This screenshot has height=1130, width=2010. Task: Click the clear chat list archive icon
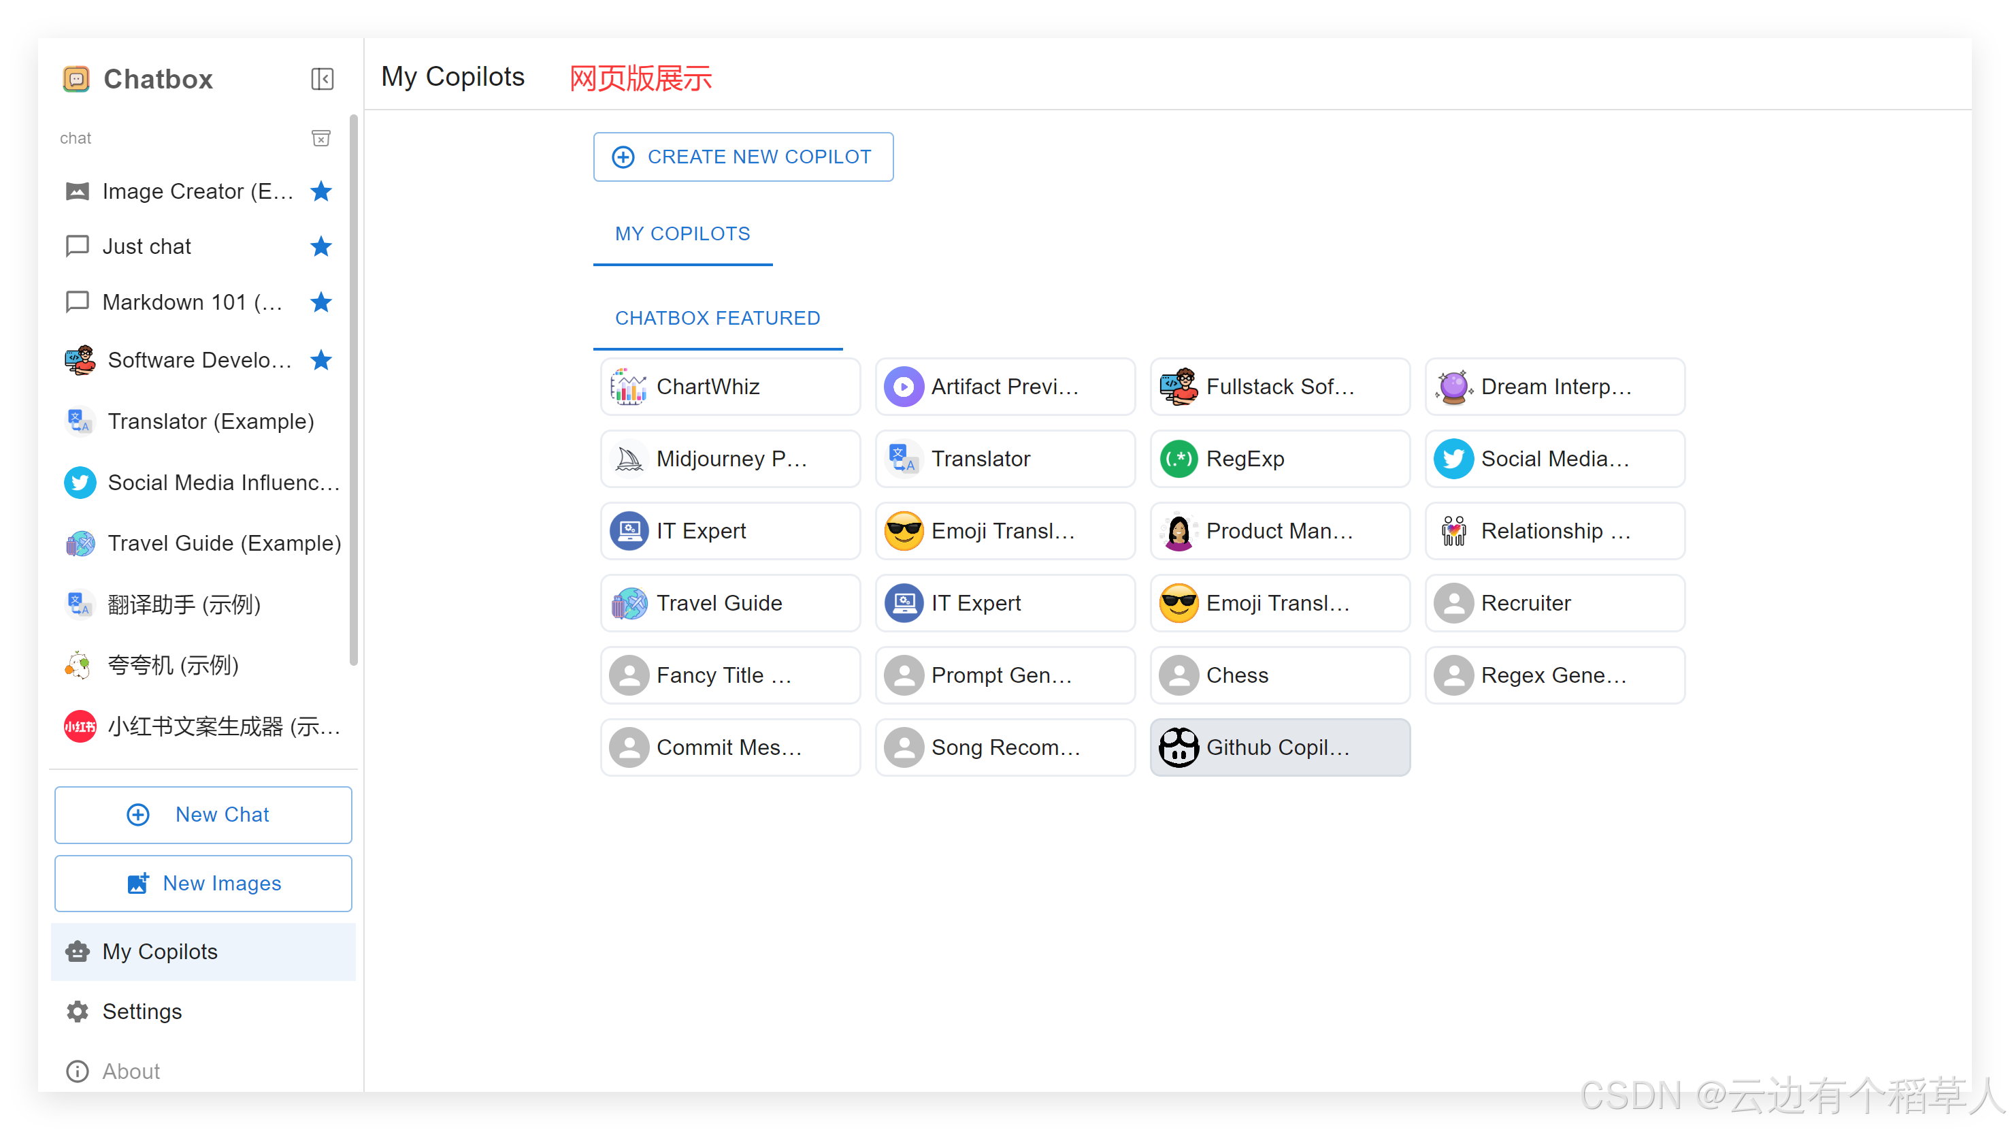coord(320,138)
